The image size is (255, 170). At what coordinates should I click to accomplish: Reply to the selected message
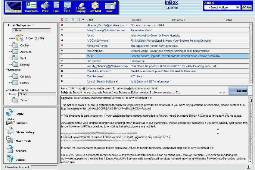[15, 113]
